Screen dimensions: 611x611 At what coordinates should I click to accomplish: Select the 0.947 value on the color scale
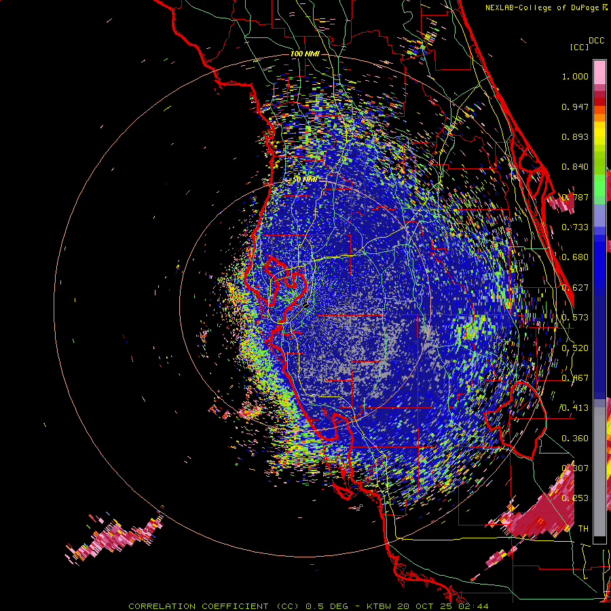pos(575,107)
